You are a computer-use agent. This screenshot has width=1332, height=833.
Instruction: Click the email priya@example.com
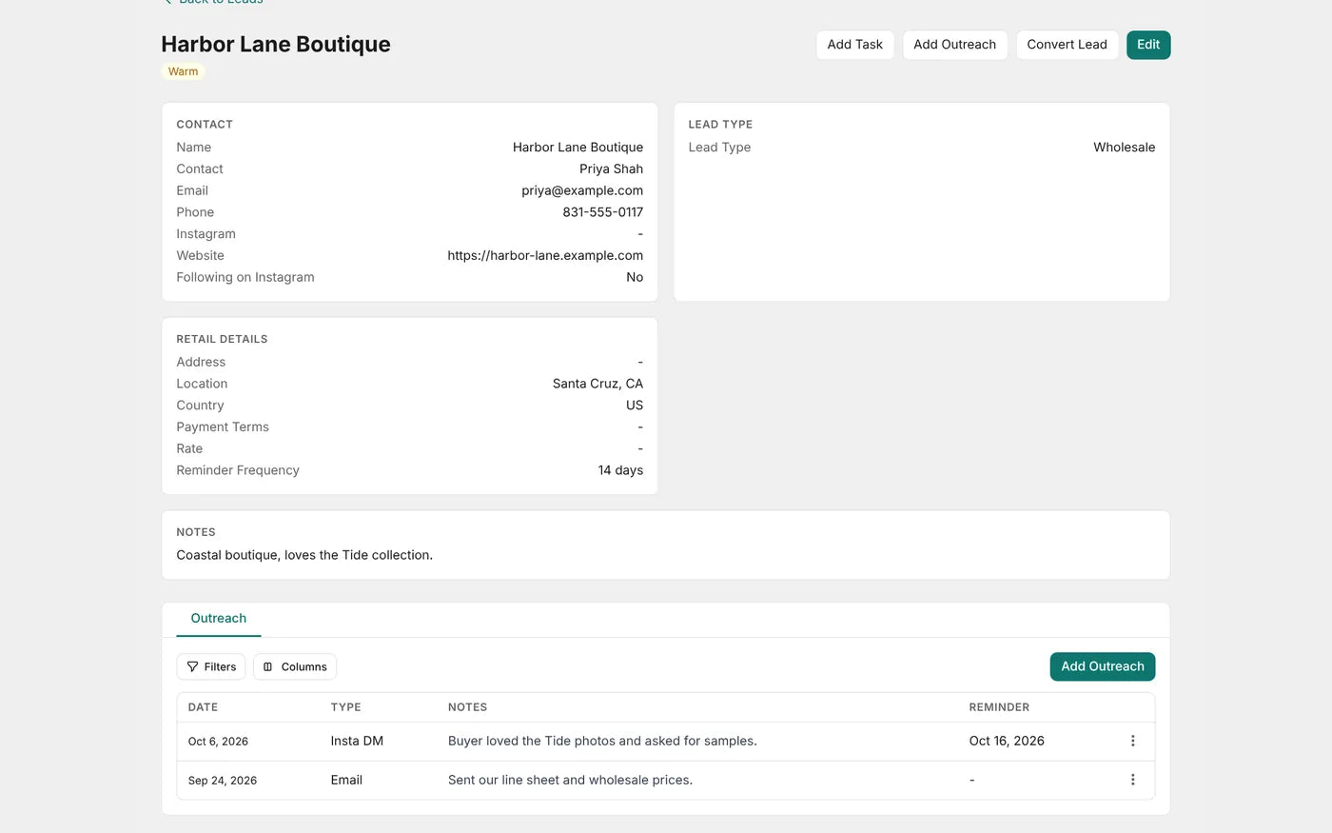tap(582, 190)
